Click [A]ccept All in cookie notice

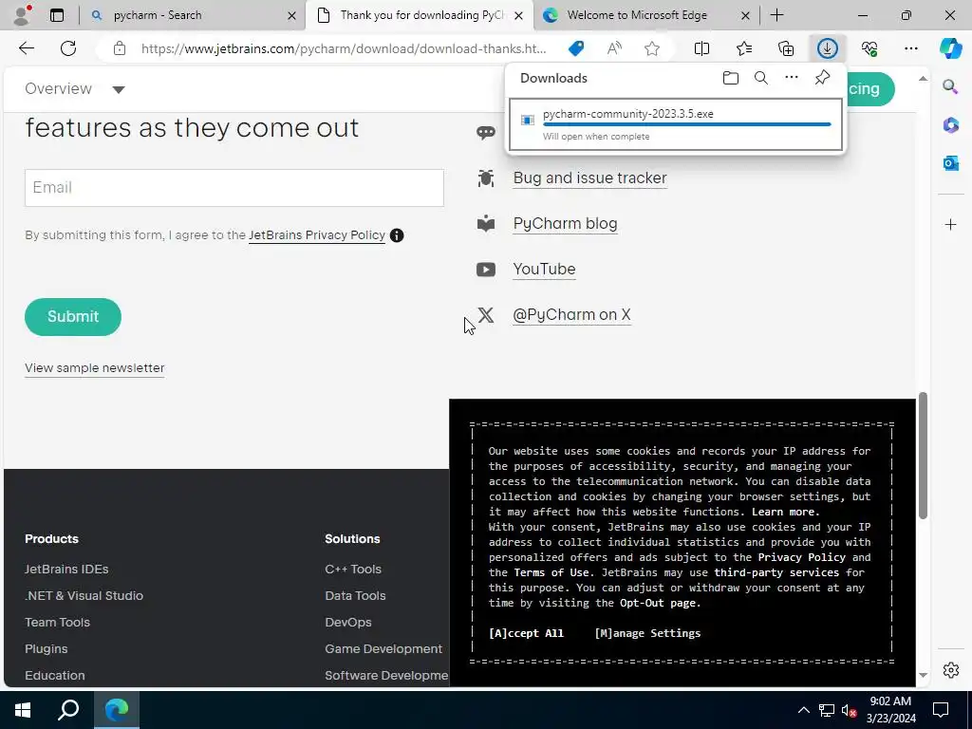(x=526, y=633)
